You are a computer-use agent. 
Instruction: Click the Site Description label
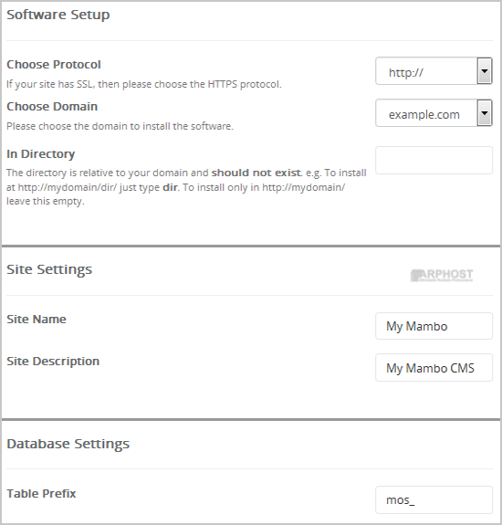coord(53,362)
